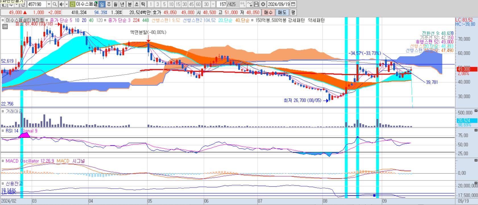Screen dimensions: 478x205
Task: Click the 액면분할(-80,00%) annotation label
Action: point(148,32)
